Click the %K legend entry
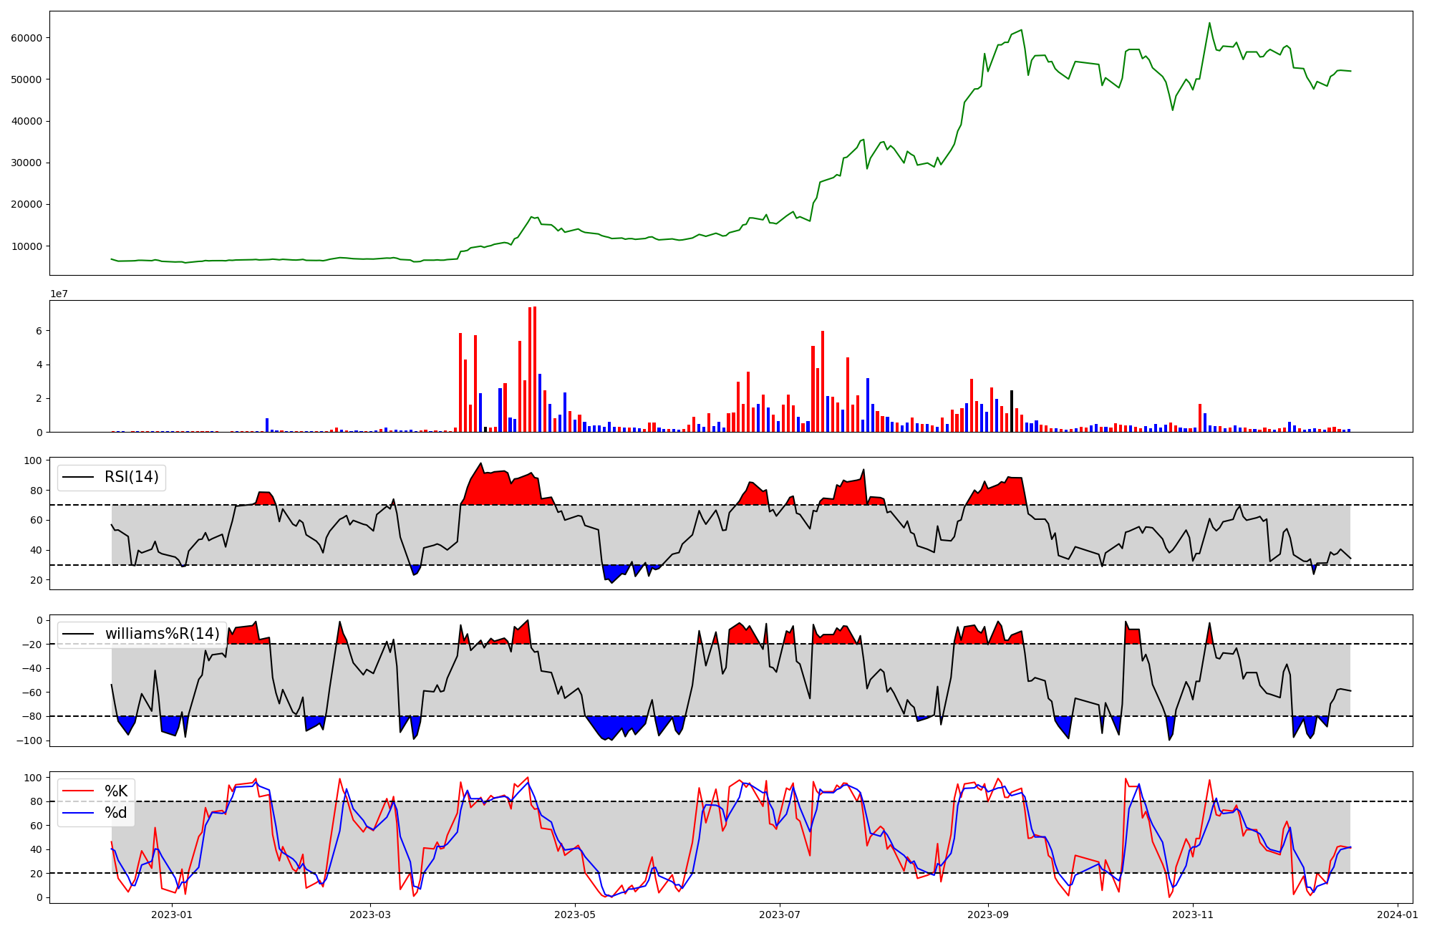 [116, 791]
